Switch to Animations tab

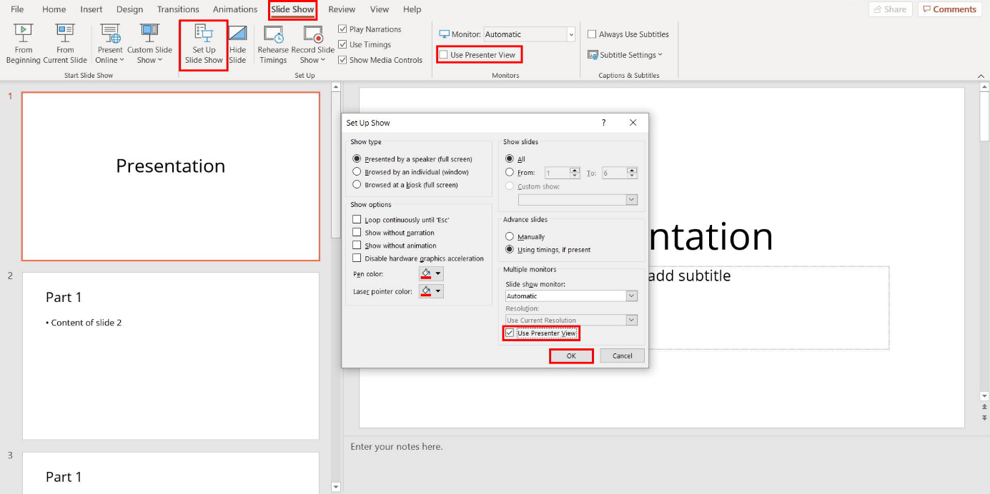[235, 9]
